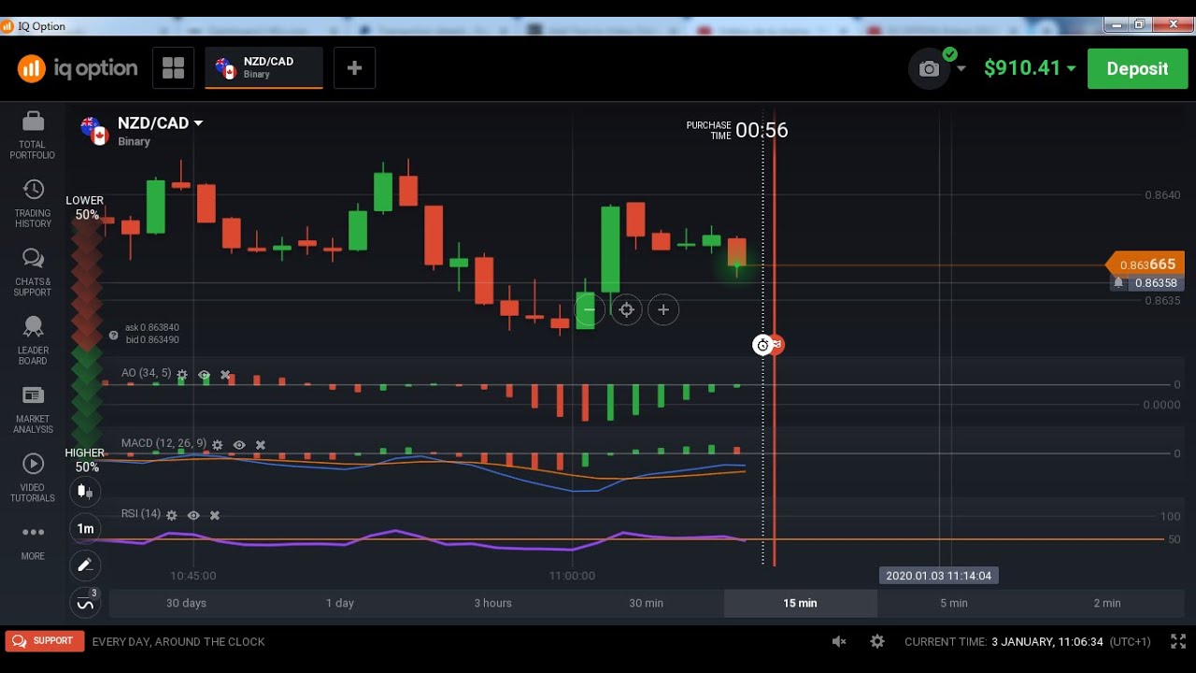This screenshot has width=1196, height=673.
Task: Click the bid 0.863490 value
Action: (152, 340)
